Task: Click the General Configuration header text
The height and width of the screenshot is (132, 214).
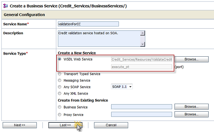Action: (24, 15)
